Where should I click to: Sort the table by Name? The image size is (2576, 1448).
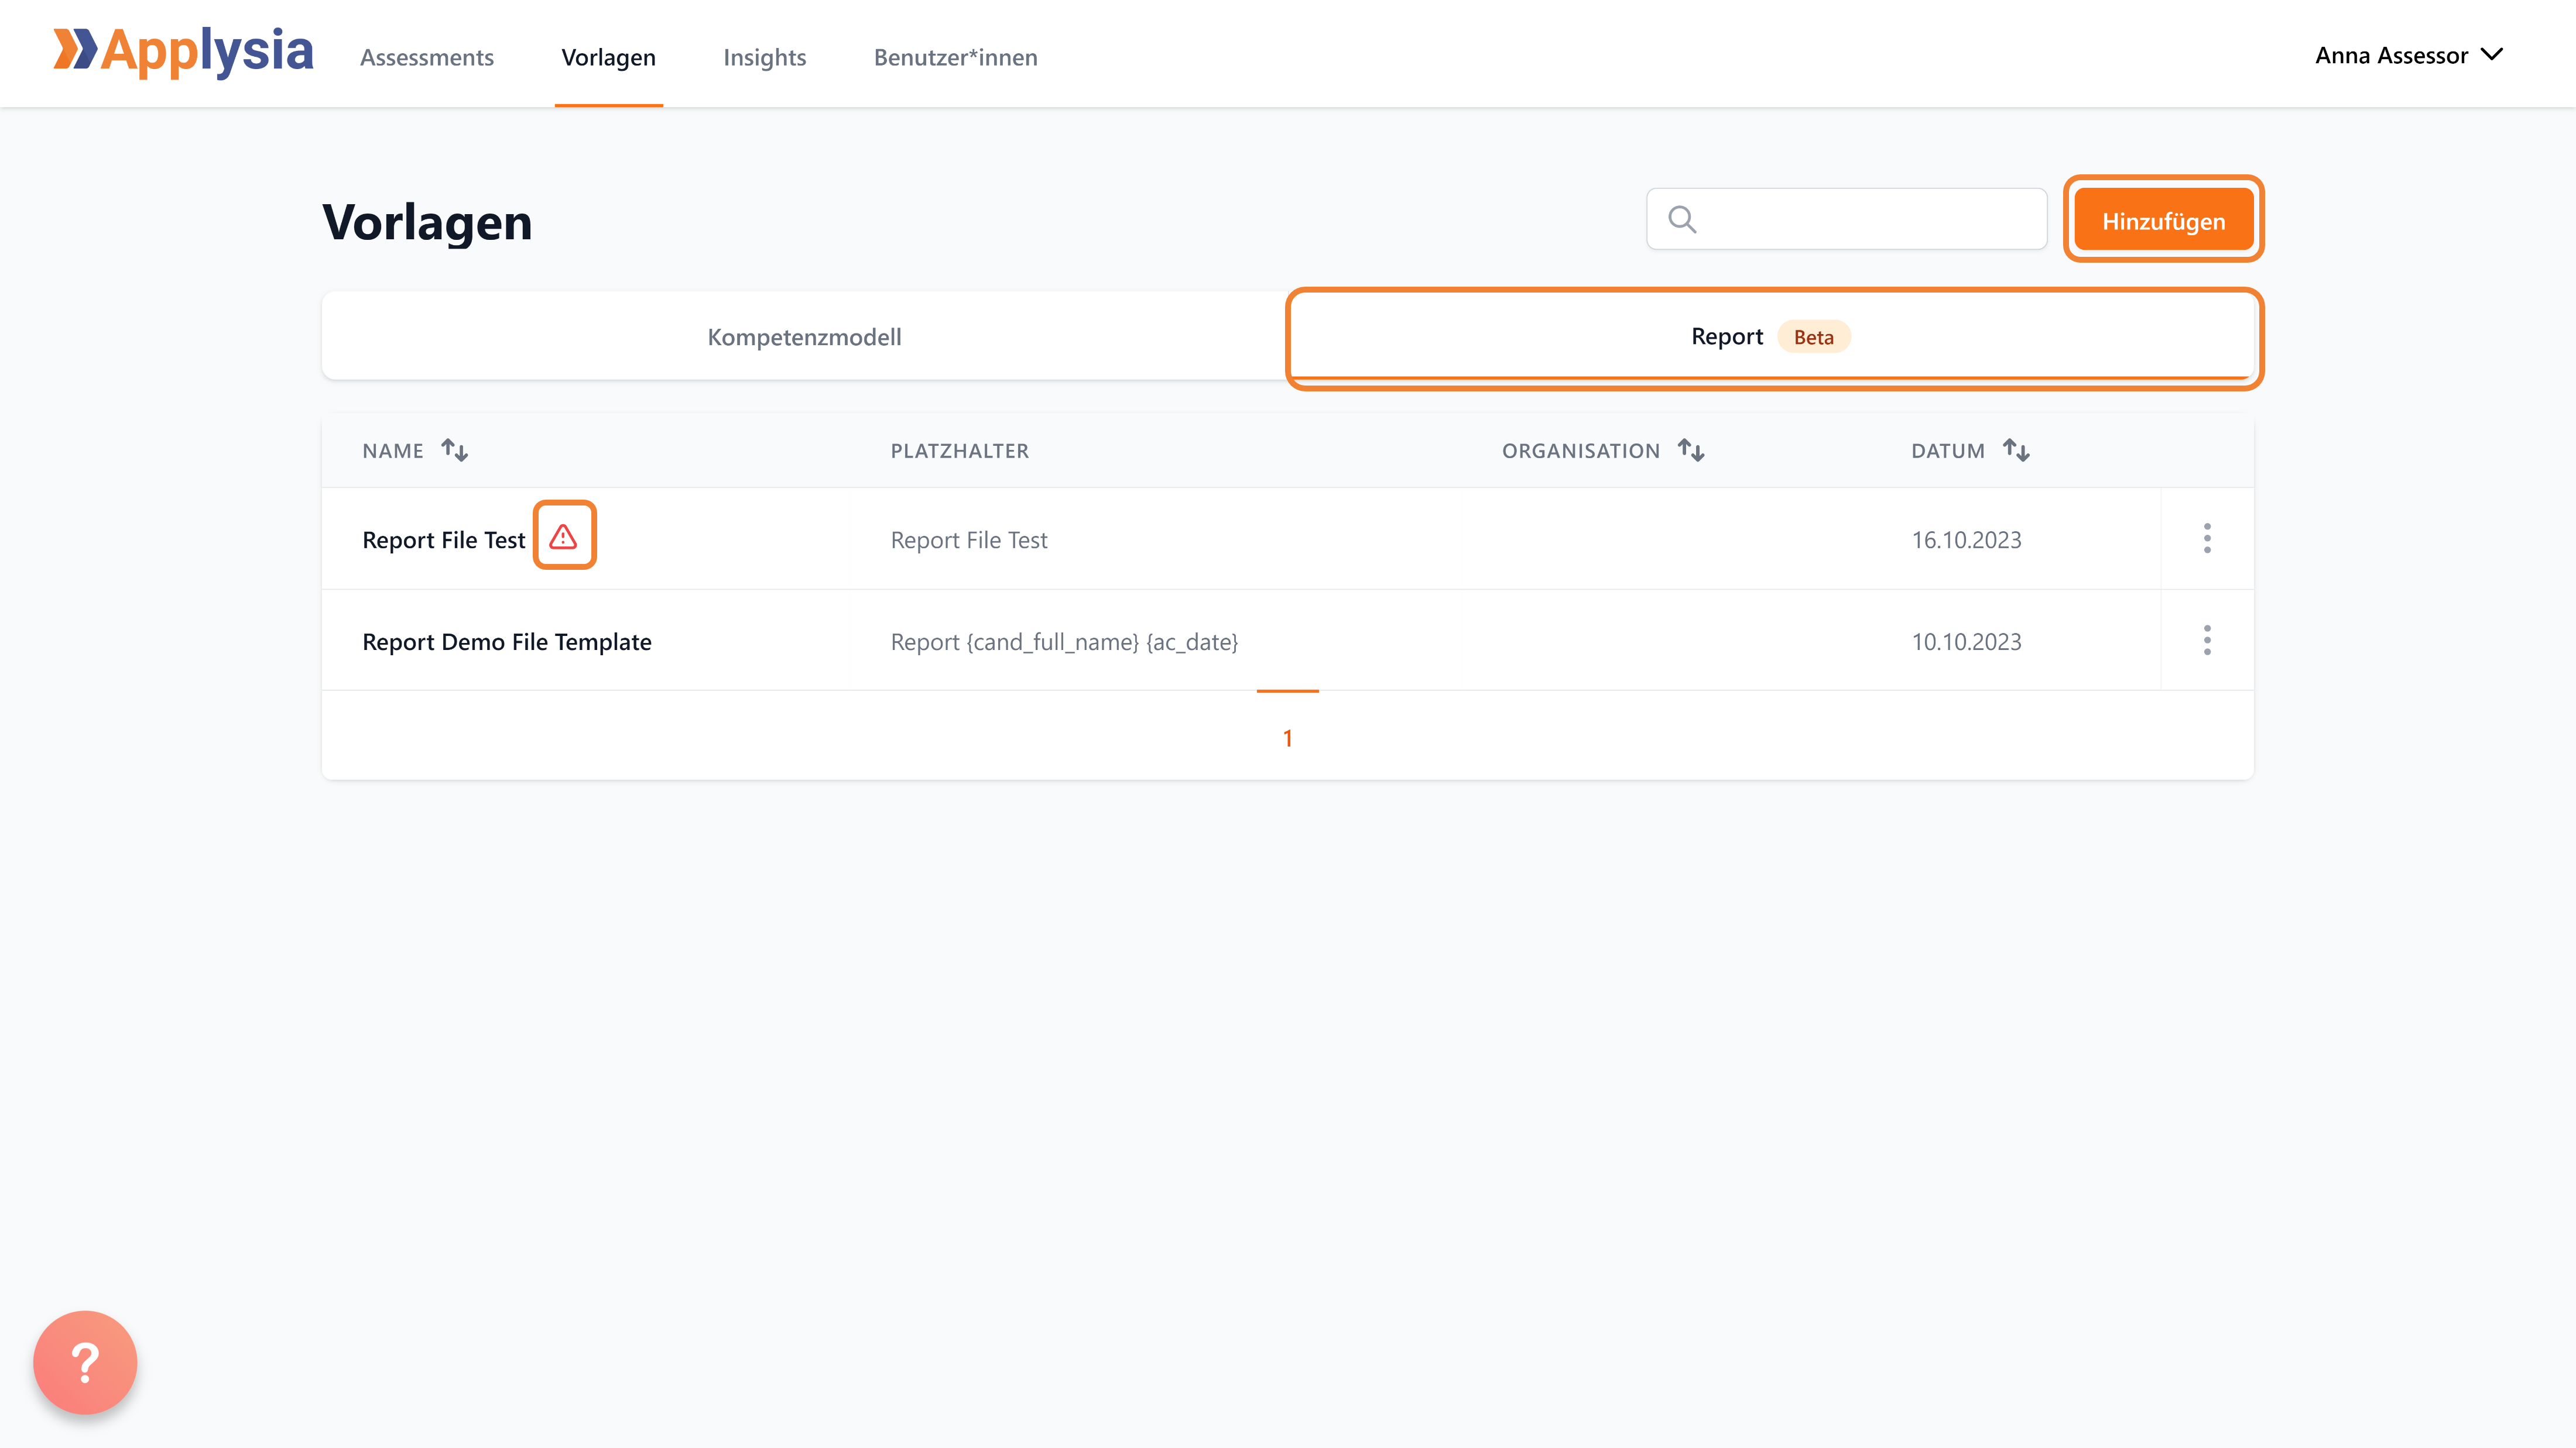455,450
